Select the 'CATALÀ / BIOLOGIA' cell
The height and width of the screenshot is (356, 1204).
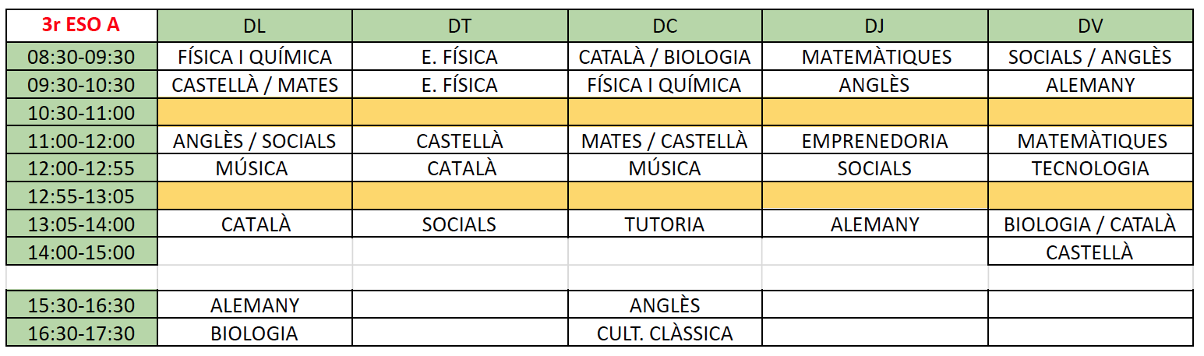coord(665,57)
